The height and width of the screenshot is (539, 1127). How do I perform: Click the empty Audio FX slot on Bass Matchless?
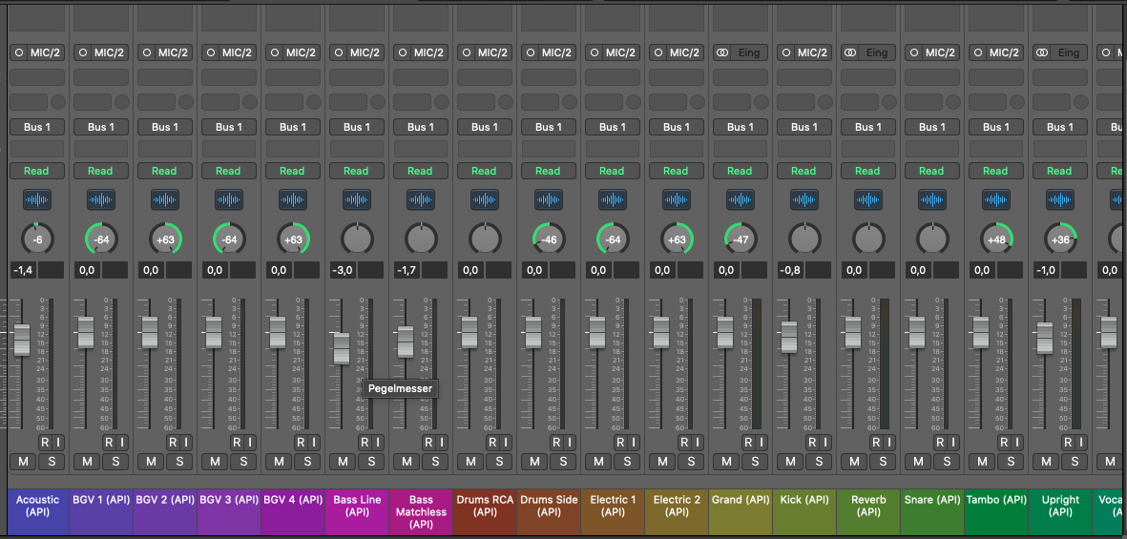click(421, 77)
